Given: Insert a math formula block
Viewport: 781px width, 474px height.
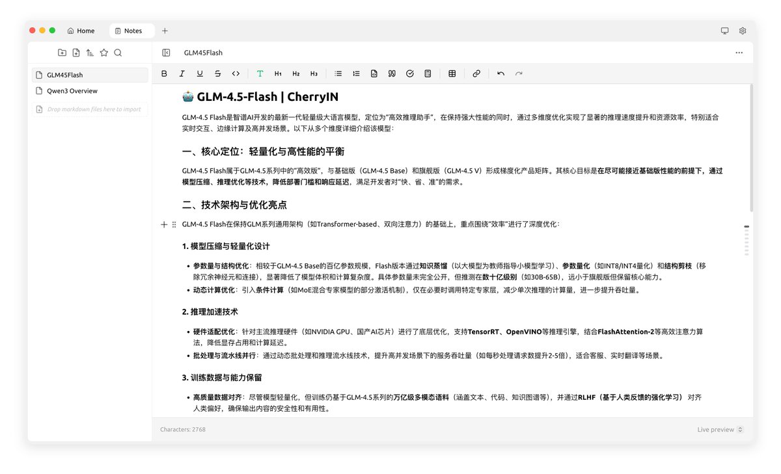Looking at the screenshot, I should click(428, 73).
